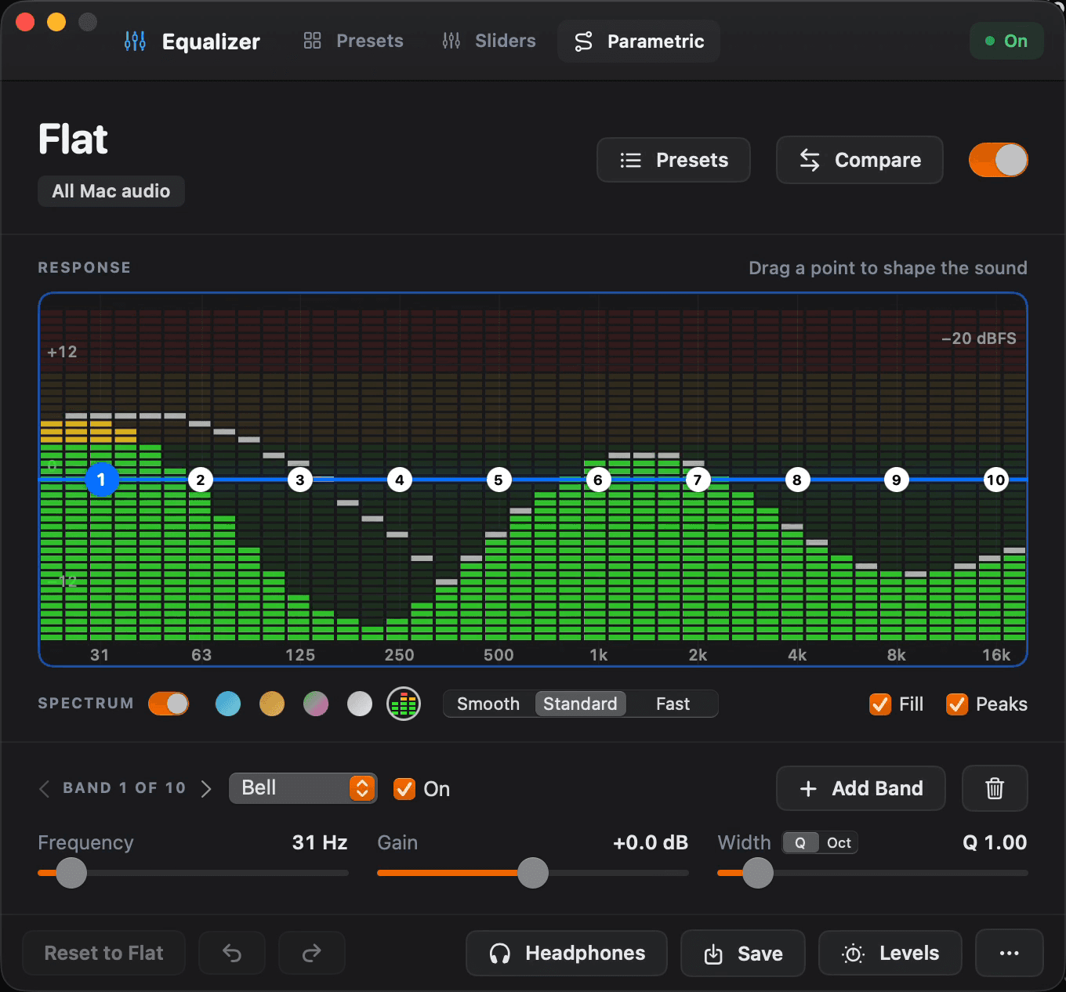Open the Presets list button
Viewport: 1066px width, 992px height.
pyautogui.click(x=673, y=160)
